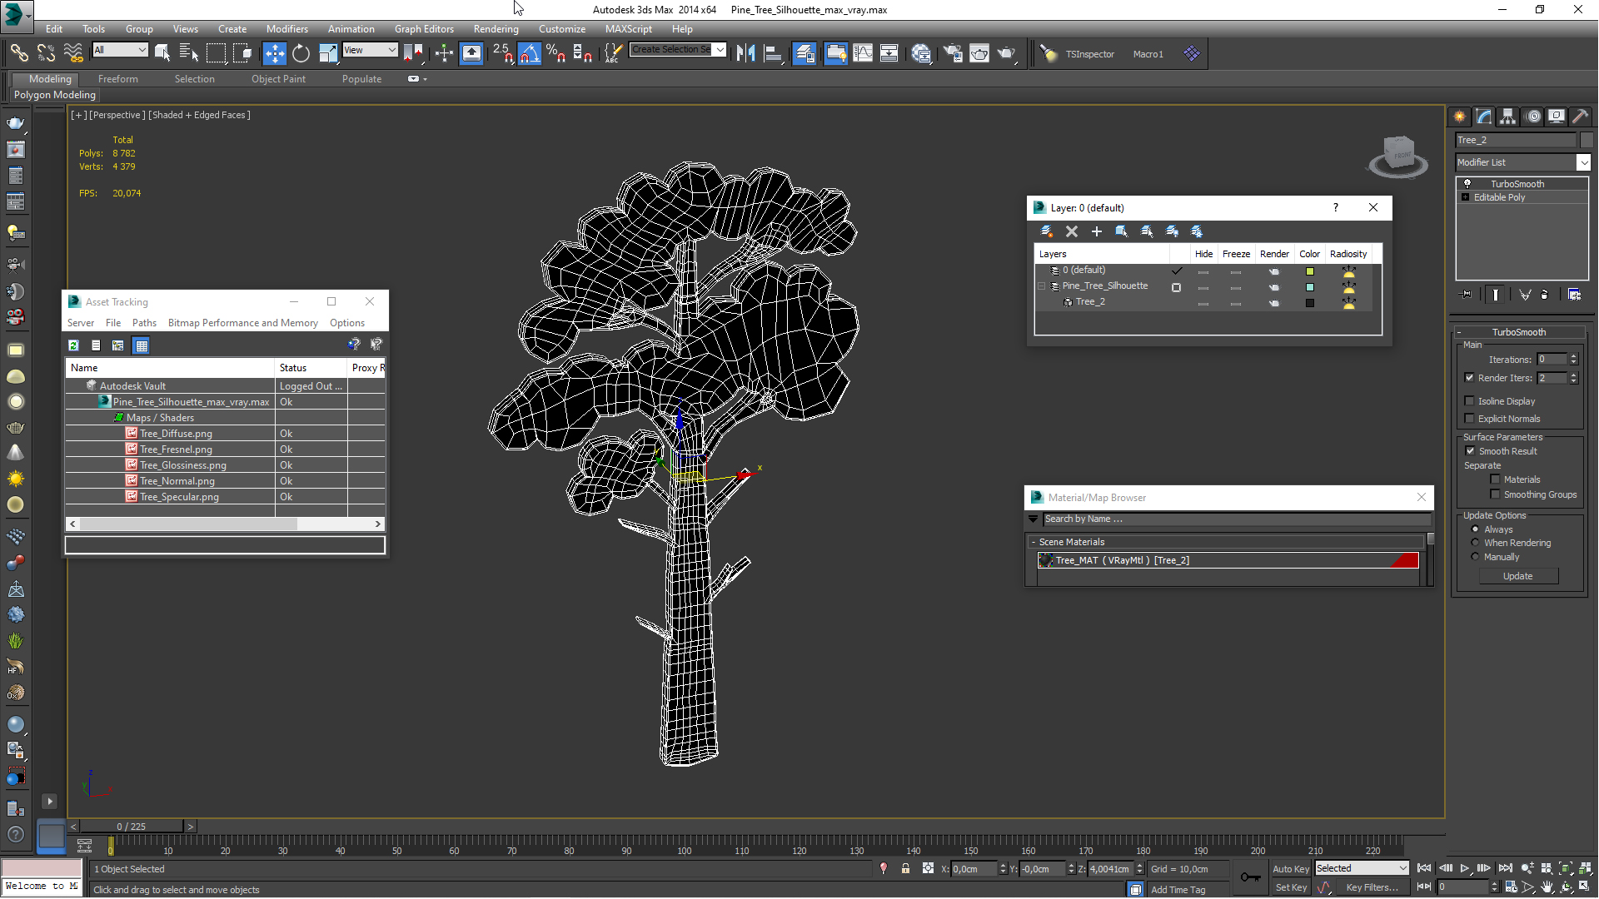Enable Separate by Materials checkbox
The height and width of the screenshot is (899, 1599).
1496,479
